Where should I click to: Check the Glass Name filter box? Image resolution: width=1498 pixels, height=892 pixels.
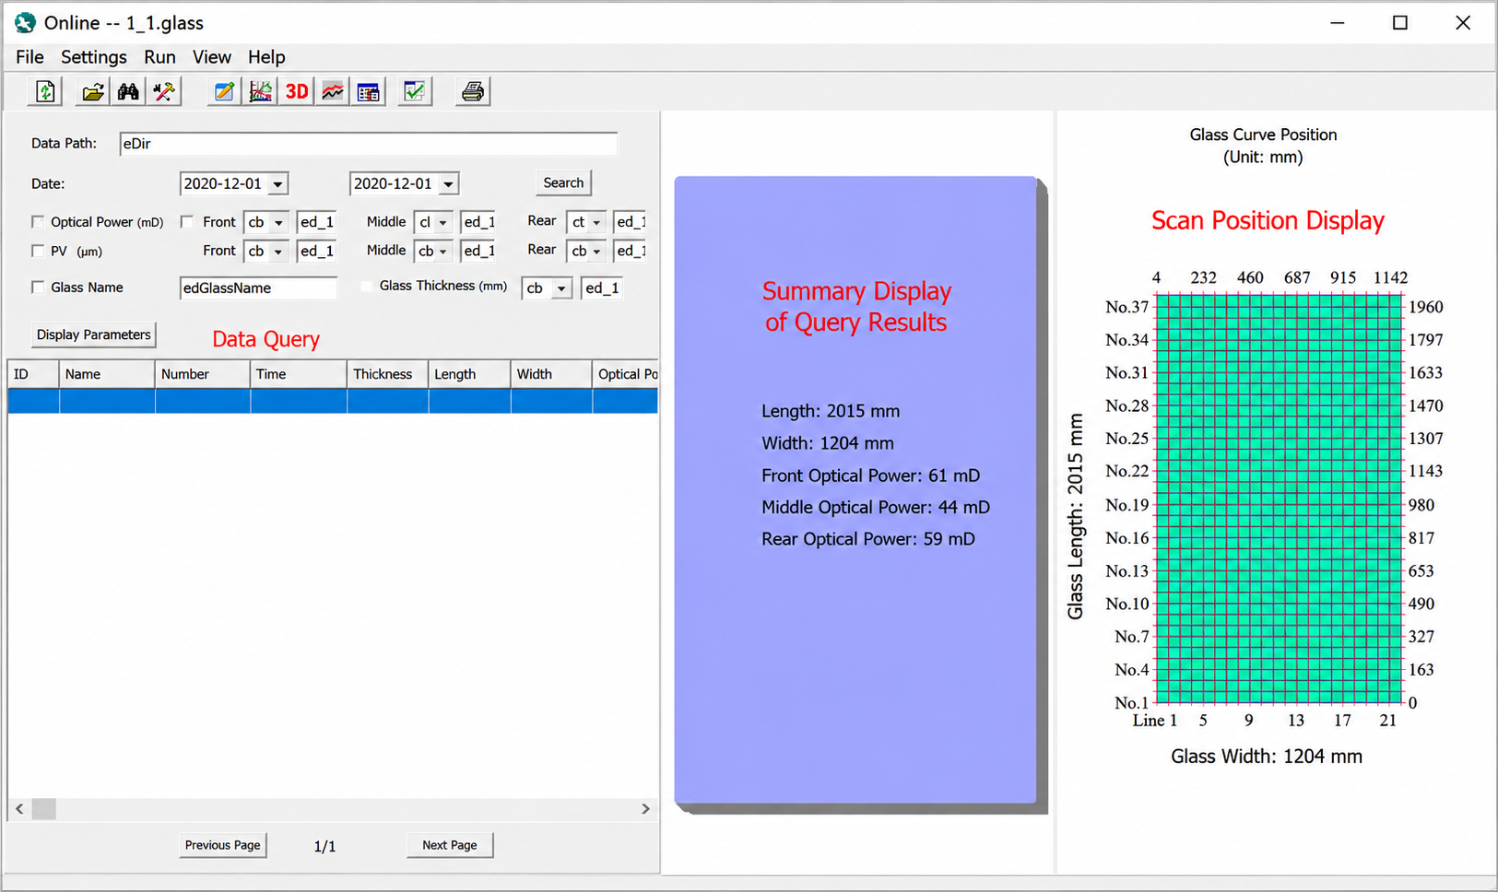pos(38,288)
